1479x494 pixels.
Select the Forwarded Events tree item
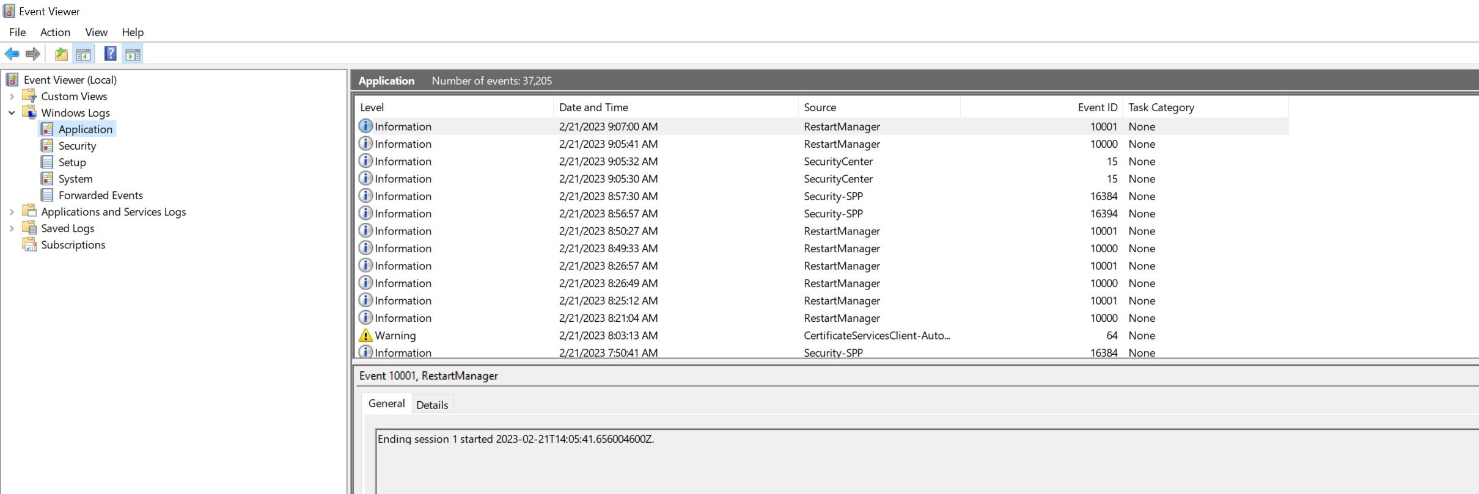(x=100, y=195)
